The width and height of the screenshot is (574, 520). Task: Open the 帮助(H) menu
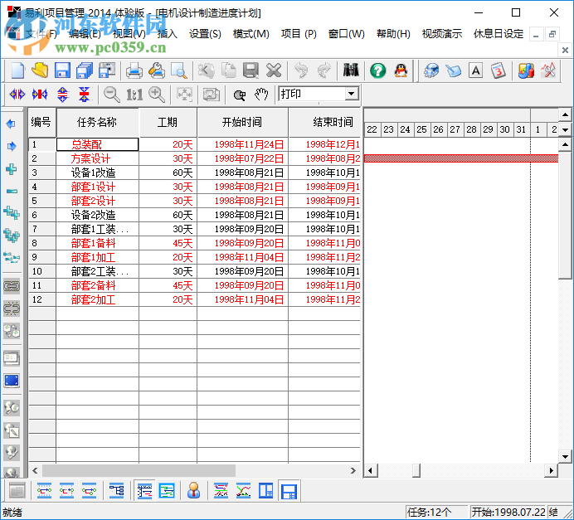coord(393,34)
